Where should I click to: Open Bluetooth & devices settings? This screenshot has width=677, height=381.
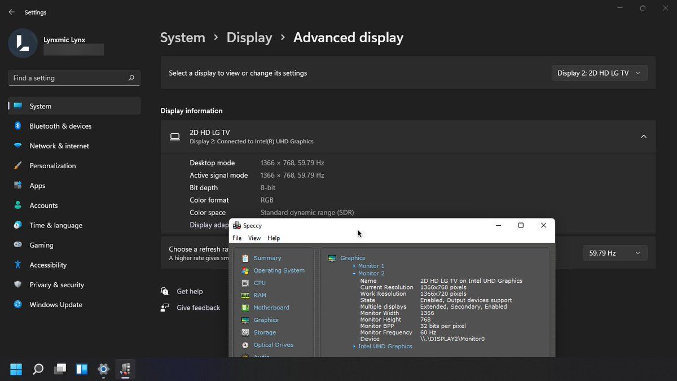point(60,126)
